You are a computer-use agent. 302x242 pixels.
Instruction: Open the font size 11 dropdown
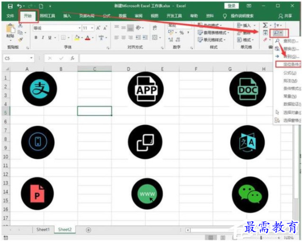coord(92,28)
